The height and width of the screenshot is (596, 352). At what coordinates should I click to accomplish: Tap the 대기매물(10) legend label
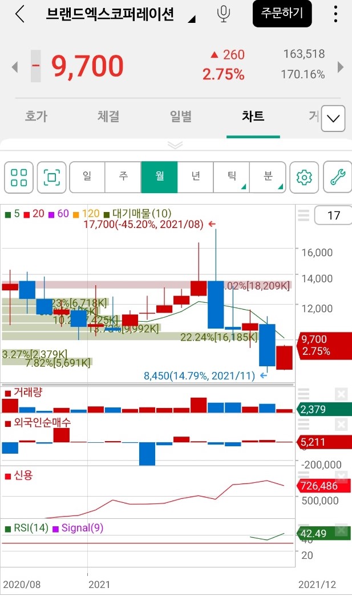coord(137,214)
